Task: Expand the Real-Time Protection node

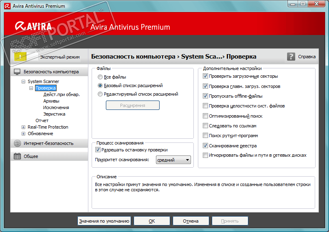Action: pos(23,127)
